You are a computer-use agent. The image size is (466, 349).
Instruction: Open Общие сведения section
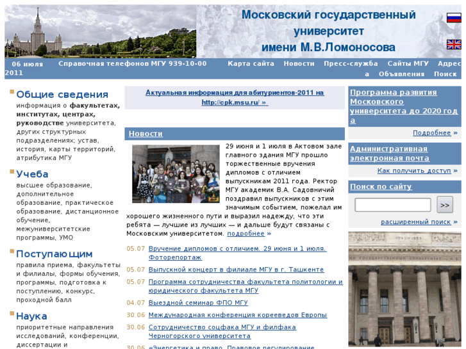coord(62,94)
